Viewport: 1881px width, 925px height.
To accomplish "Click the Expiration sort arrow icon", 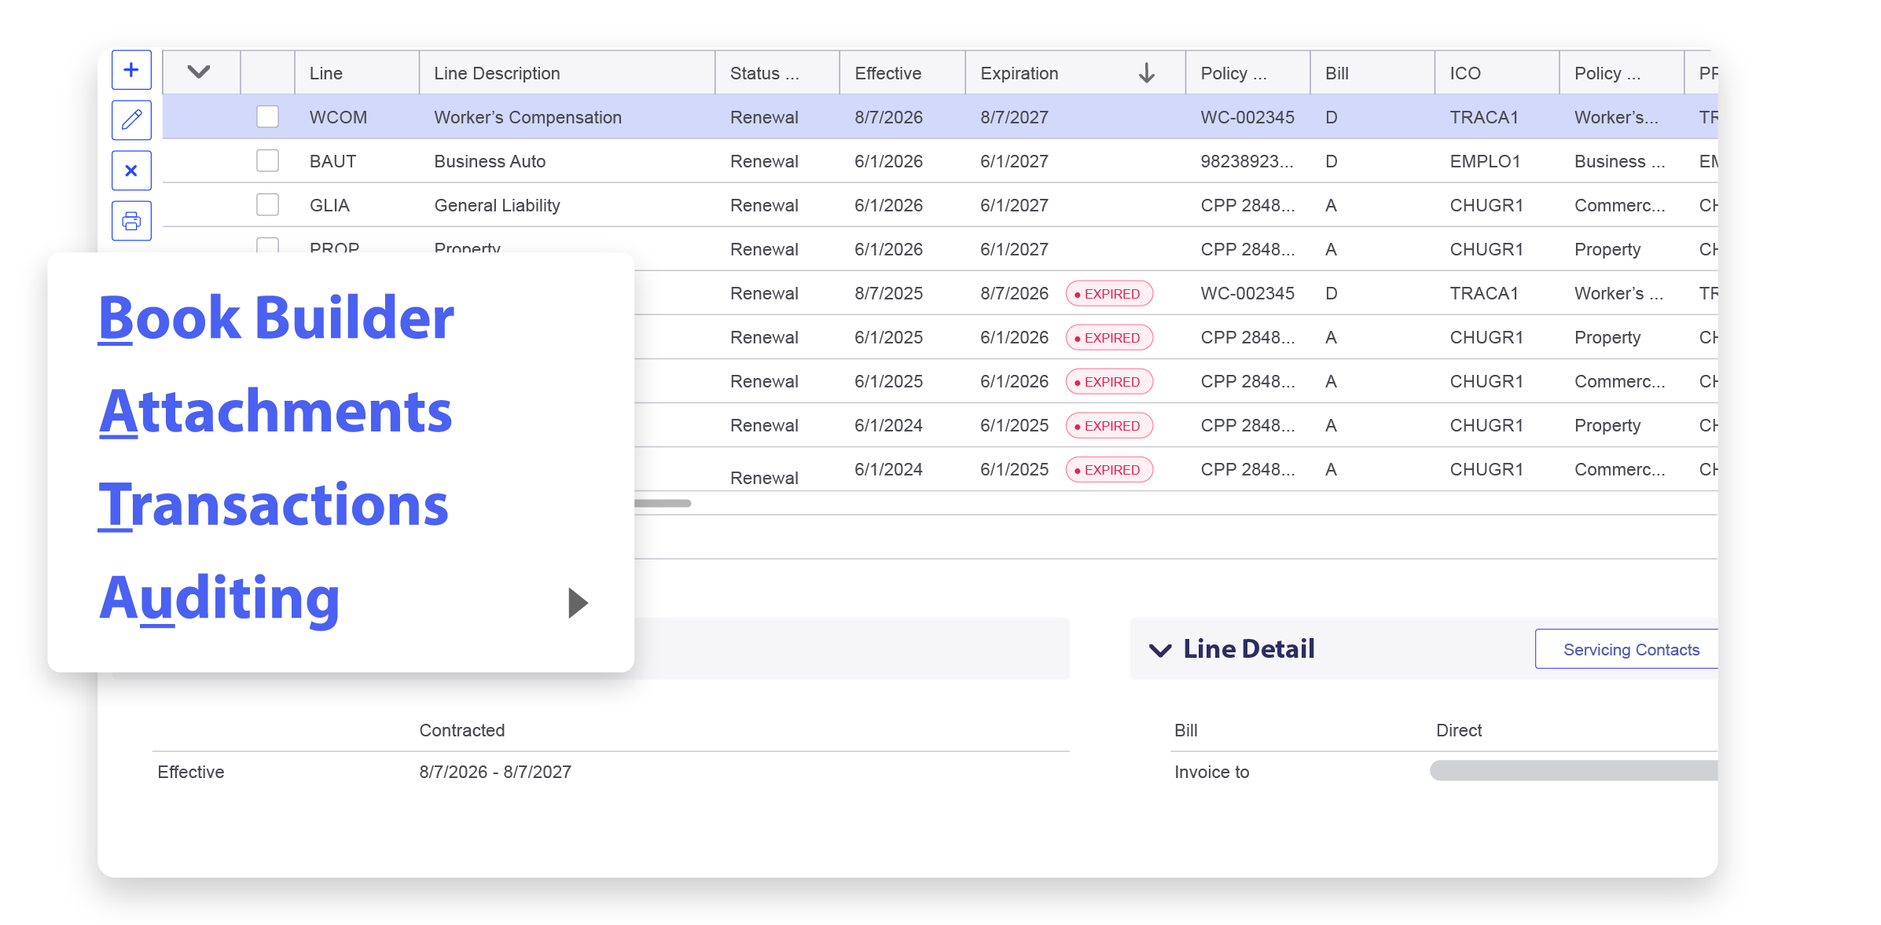I will click(x=1147, y=73).
